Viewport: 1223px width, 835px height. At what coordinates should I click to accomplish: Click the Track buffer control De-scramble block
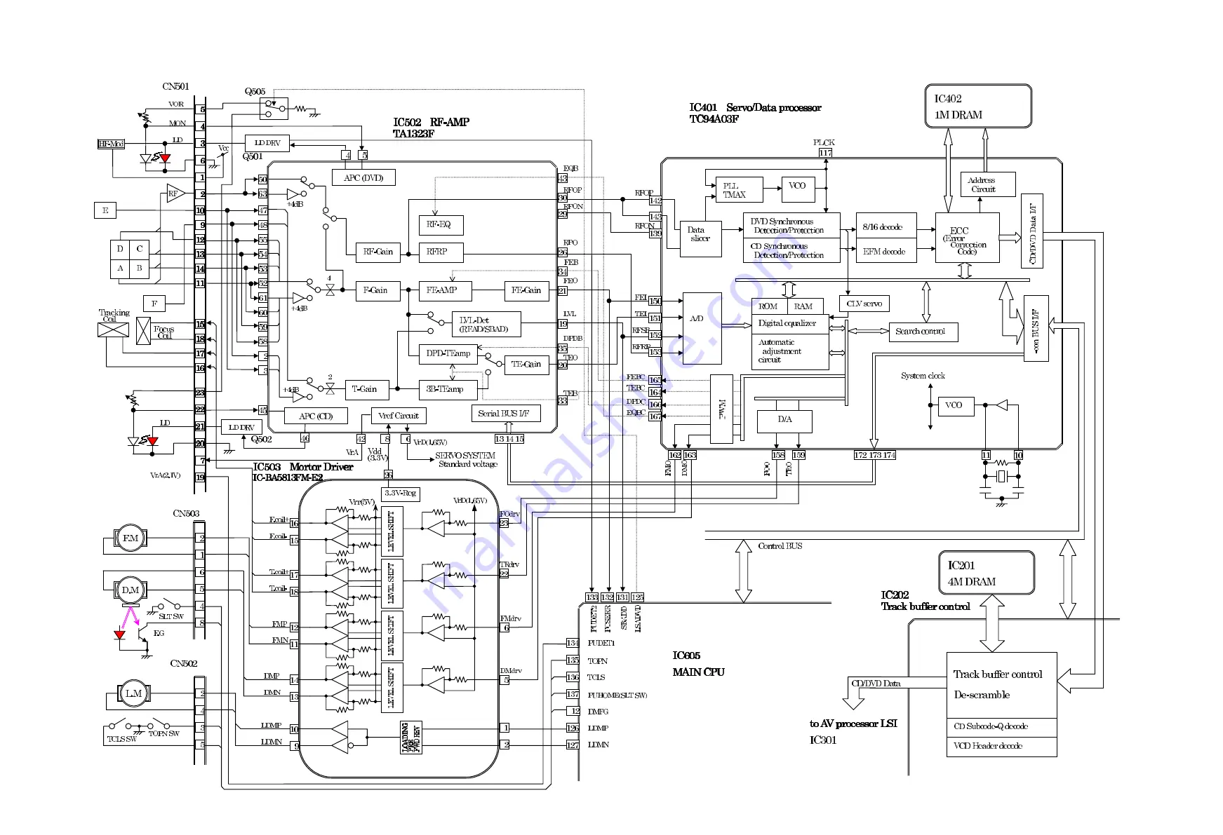pos(1001,685)
